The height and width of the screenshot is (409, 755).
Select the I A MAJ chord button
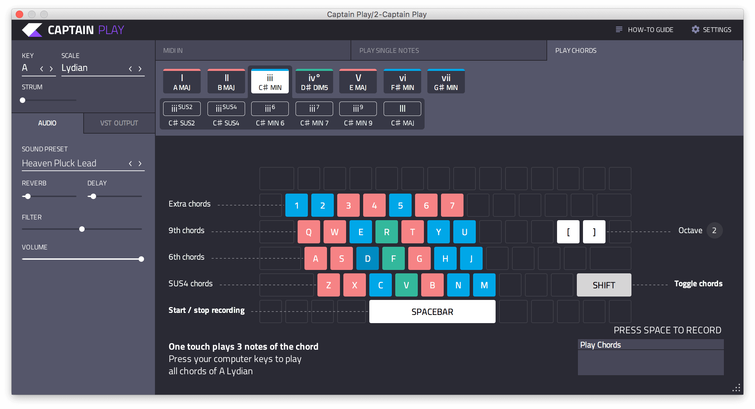click(183, 81)
